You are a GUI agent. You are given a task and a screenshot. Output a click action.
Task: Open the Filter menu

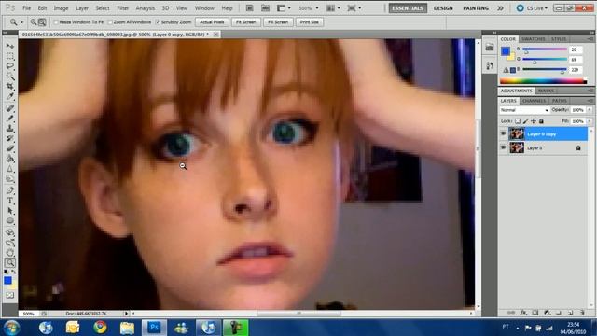coord(122,8)
